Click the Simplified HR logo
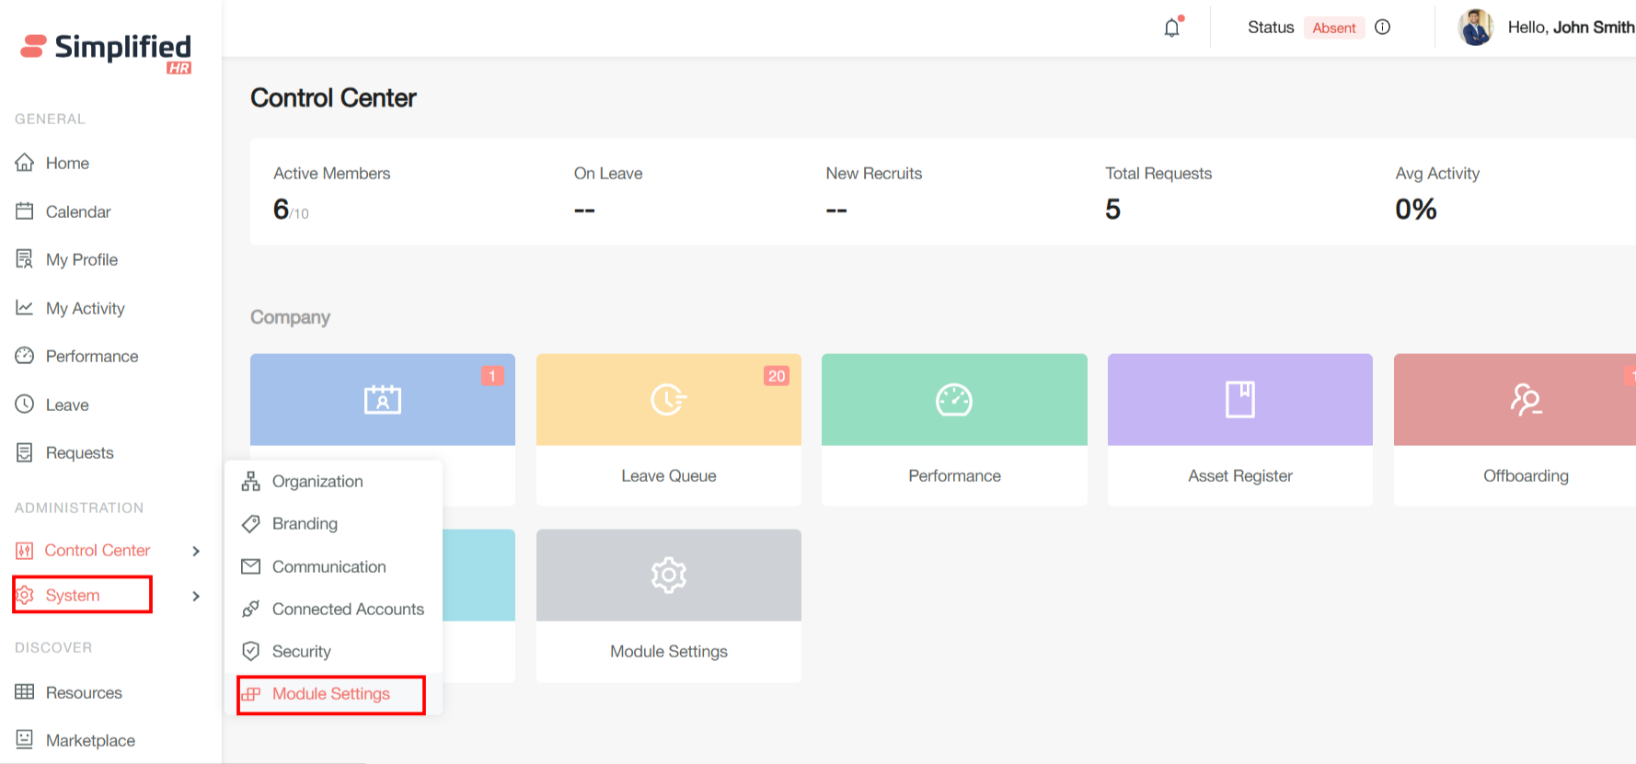Screen dimensions: 1636x764 [107, 51]
